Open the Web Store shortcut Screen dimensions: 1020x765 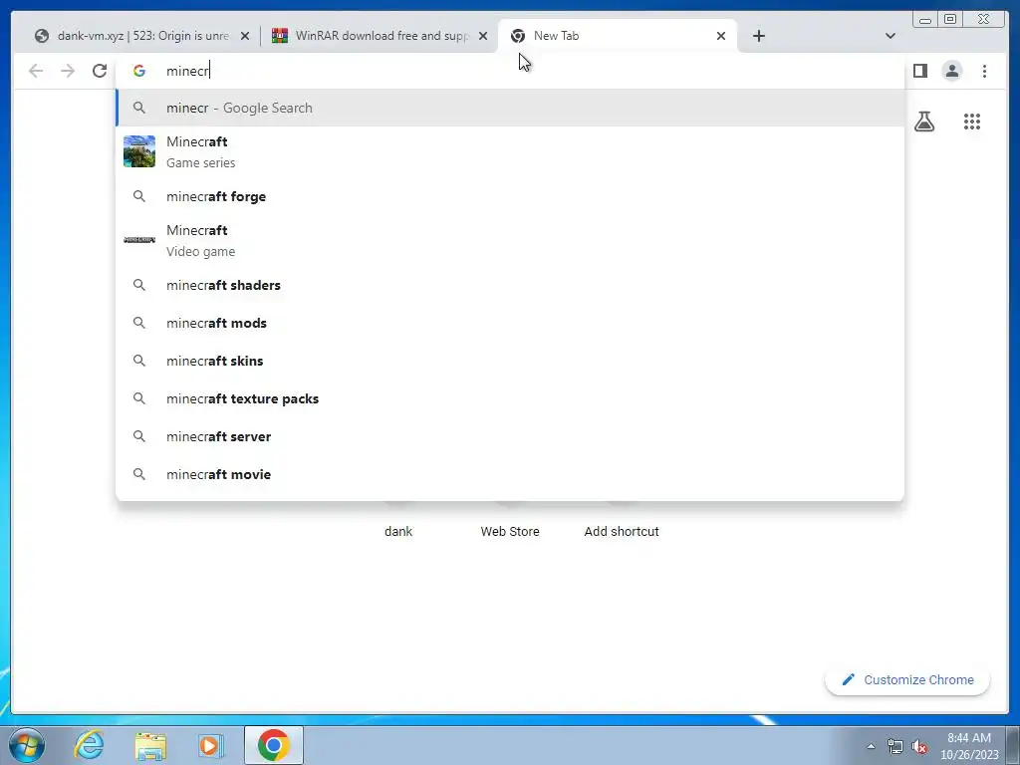pyautogui.click(x=510, y=532)
